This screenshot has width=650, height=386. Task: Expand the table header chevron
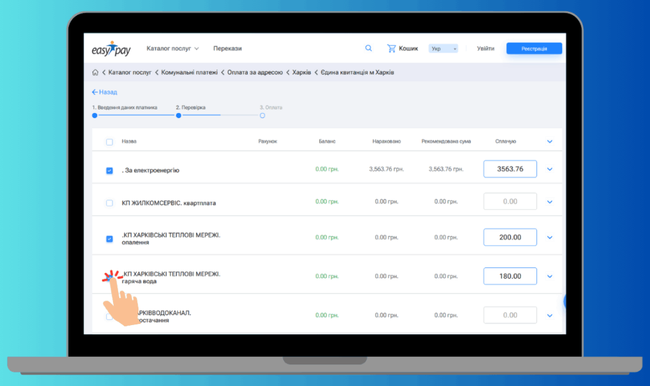click(550, 141)
